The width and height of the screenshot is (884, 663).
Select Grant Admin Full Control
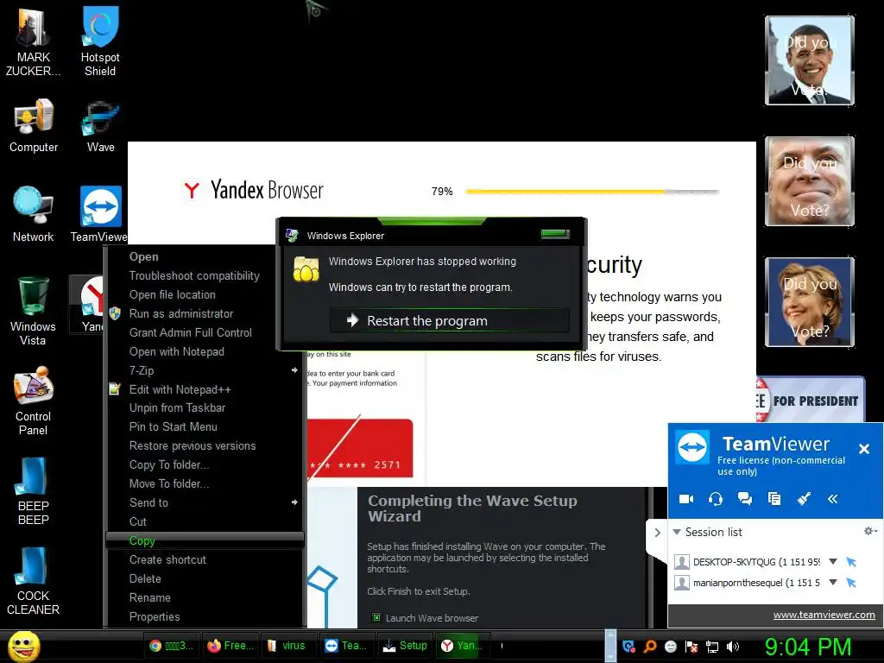coord(205,332)
